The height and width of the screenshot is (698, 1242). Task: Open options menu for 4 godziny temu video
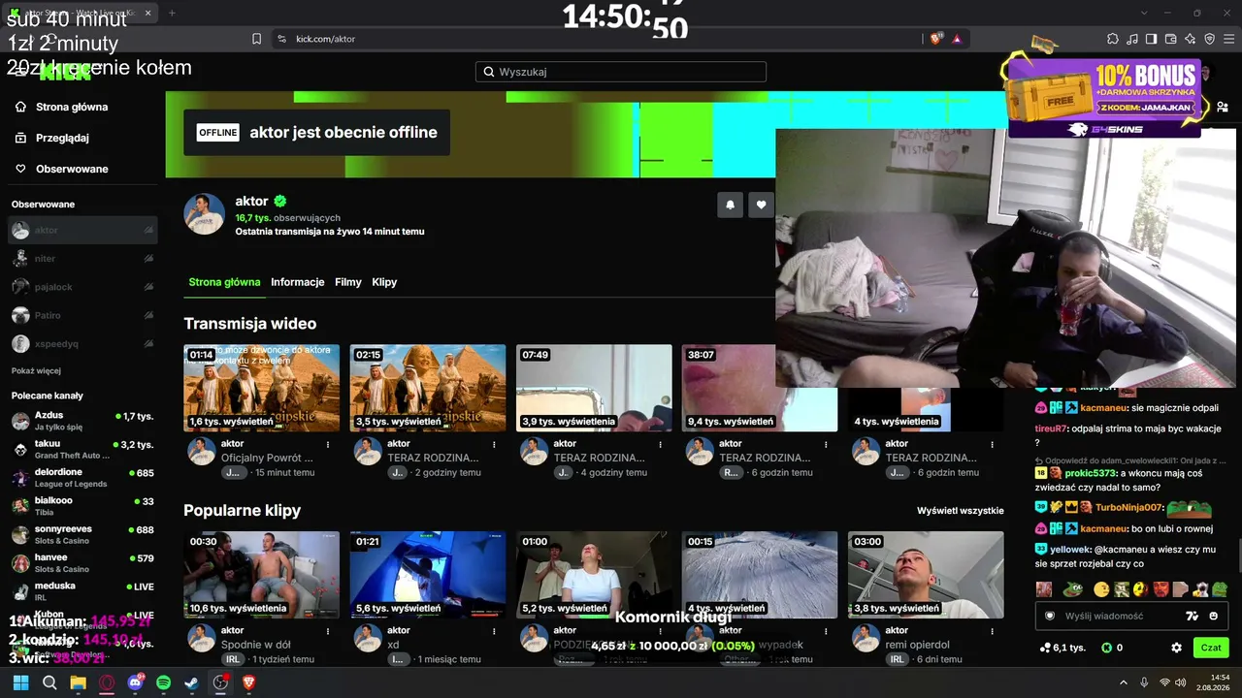(x=660, y=444)
